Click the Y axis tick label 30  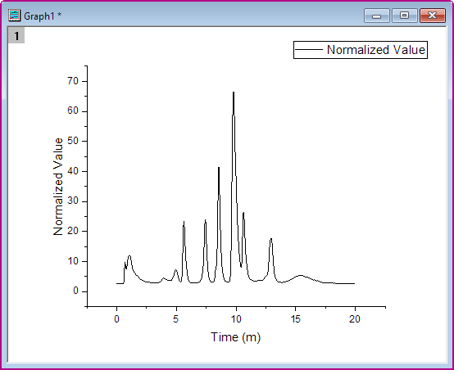73,201
